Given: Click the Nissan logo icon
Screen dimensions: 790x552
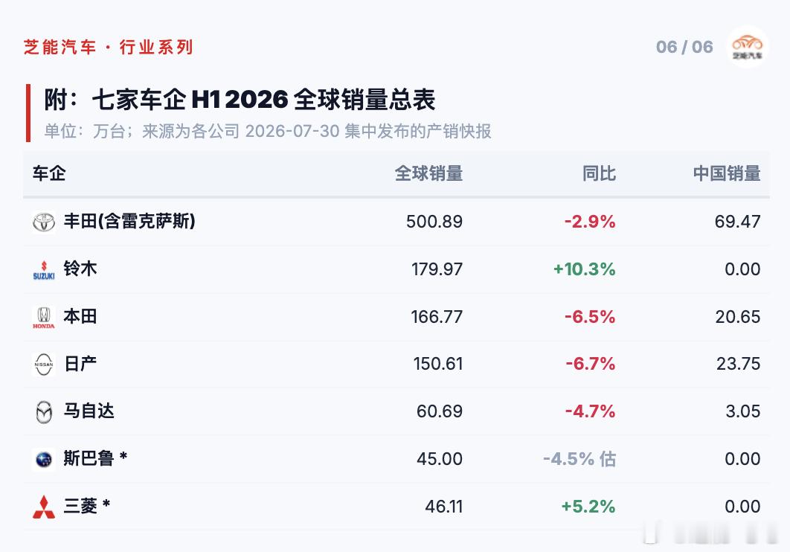Looking at the screenshot, I should pyautogui.click(x=44, y=364).
